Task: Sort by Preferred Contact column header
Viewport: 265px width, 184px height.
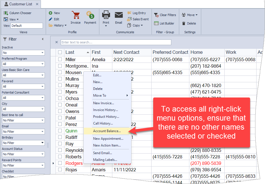Action: 170,52
